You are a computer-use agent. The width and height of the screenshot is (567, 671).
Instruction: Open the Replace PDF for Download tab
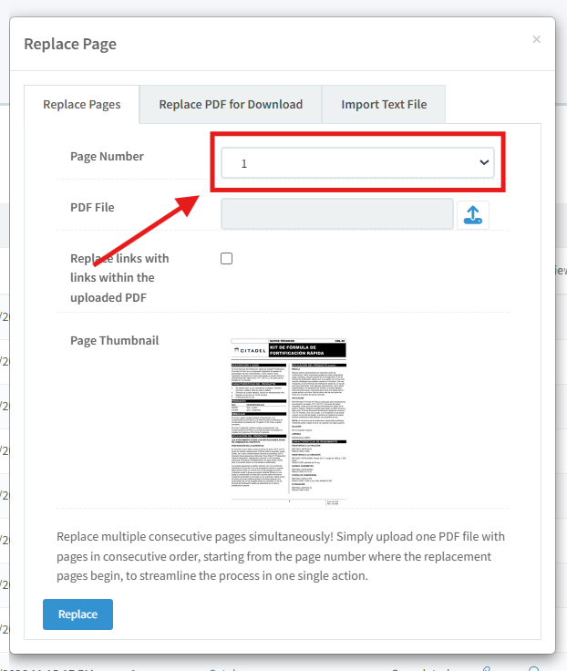231,105
